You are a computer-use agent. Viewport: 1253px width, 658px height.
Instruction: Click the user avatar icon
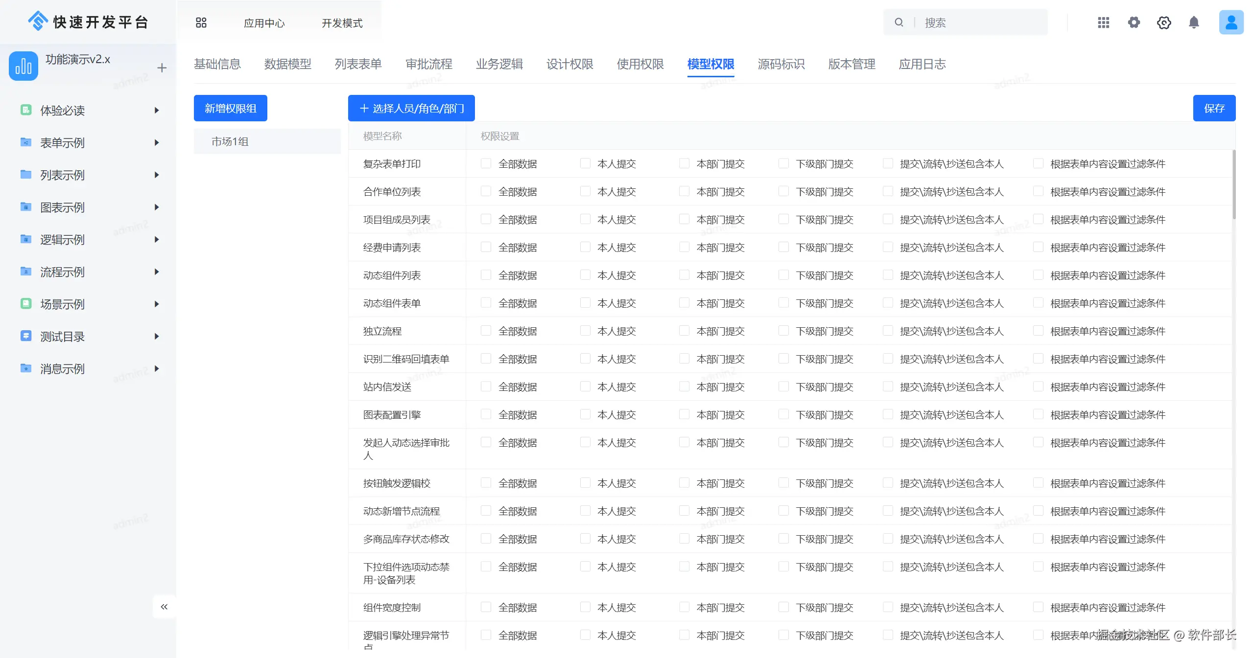tap(1230, 23)
